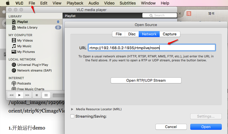Open the Window menu
228x134 pixels.
(148, 3)
